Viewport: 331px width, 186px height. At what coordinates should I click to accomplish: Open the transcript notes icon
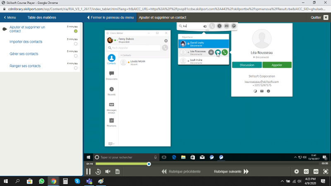click(x=118, y=172)
